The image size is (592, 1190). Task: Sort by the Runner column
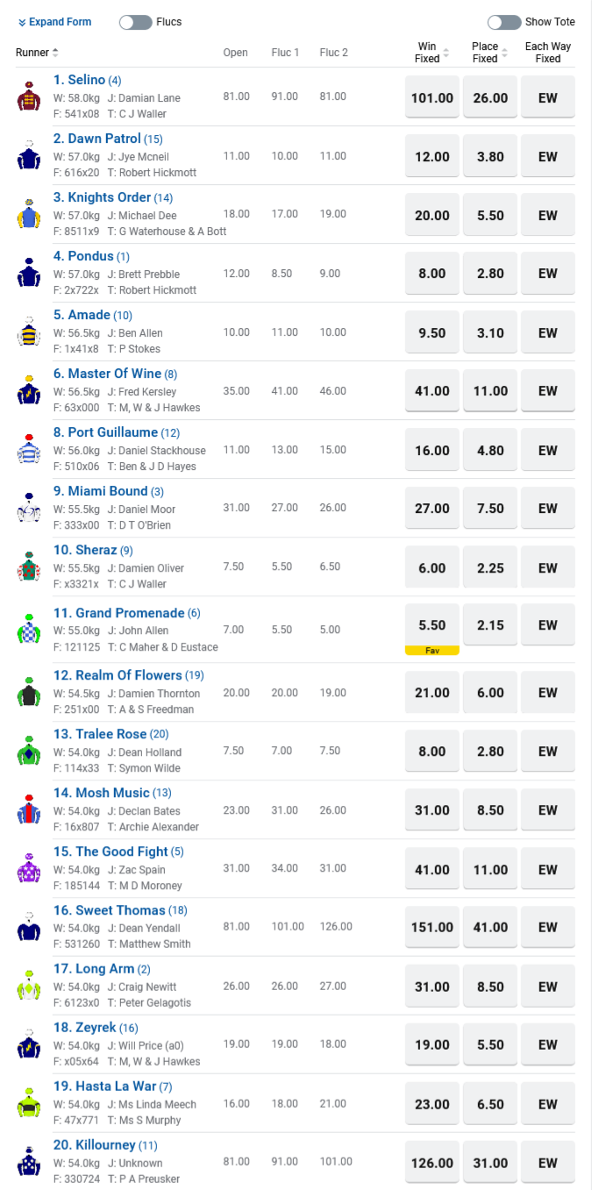[38, 53]
